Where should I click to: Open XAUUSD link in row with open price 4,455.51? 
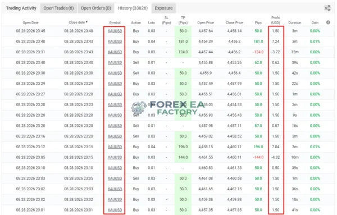pos(115,94)
